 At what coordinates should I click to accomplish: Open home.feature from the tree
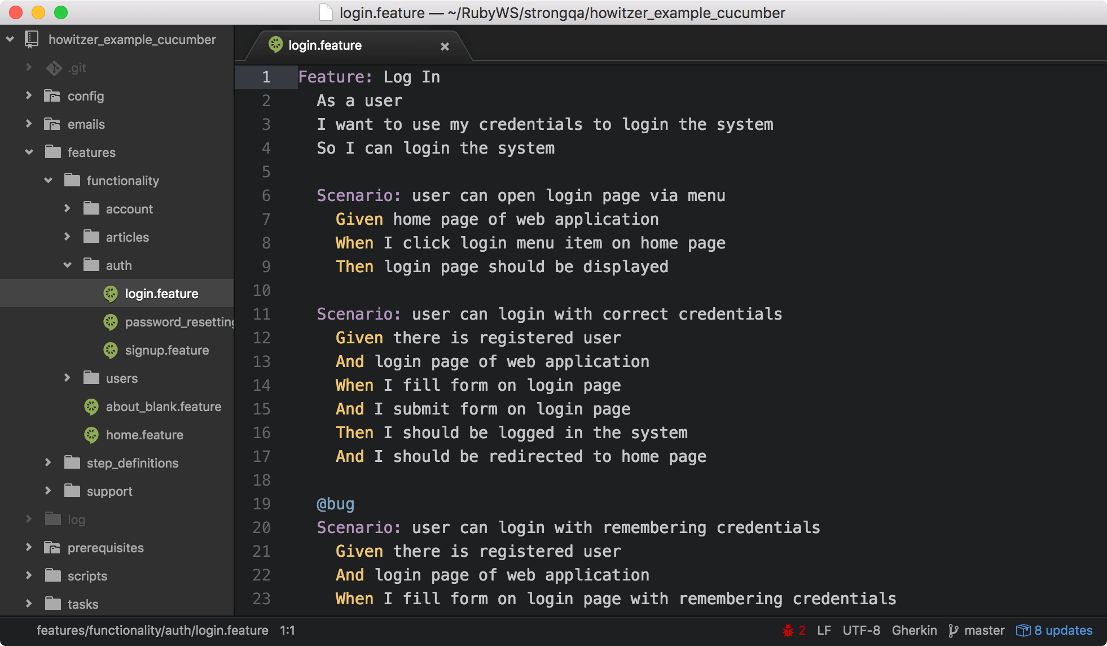(144, 435)
